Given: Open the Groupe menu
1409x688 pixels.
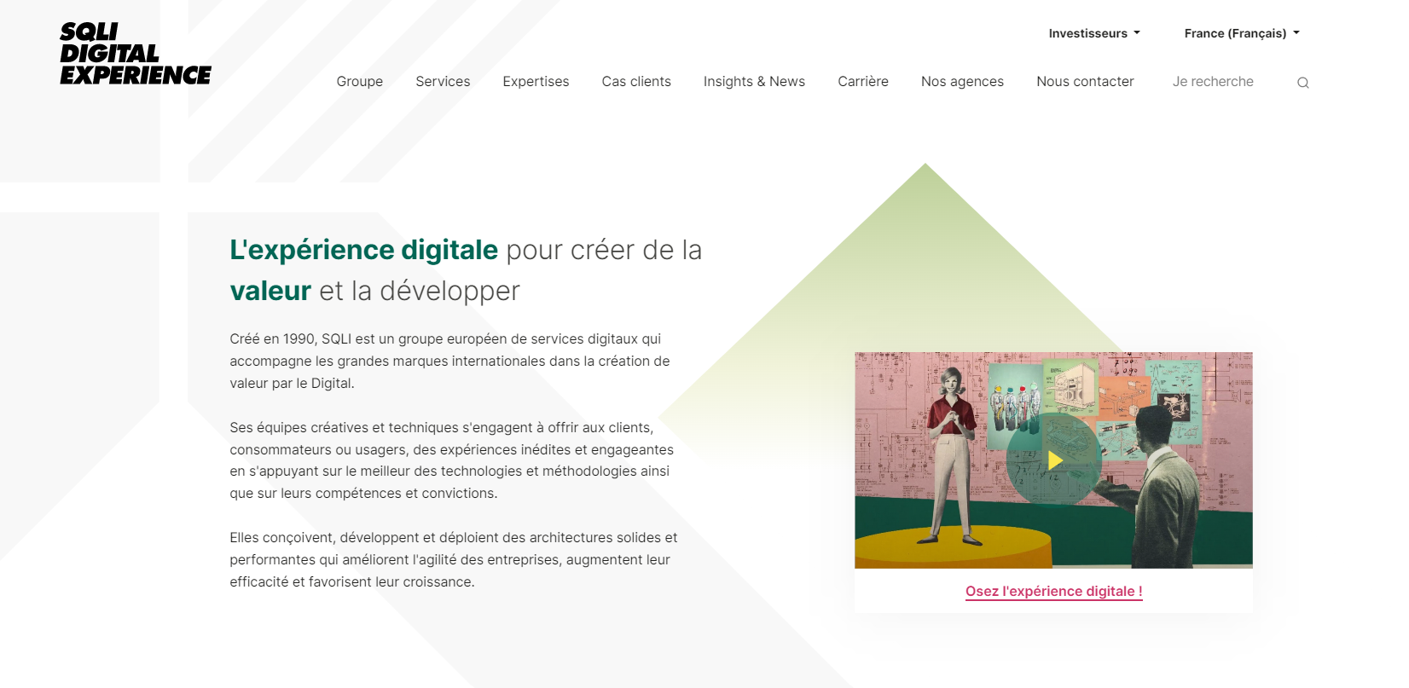Looking at the screenshot, I should coord(359,82).
